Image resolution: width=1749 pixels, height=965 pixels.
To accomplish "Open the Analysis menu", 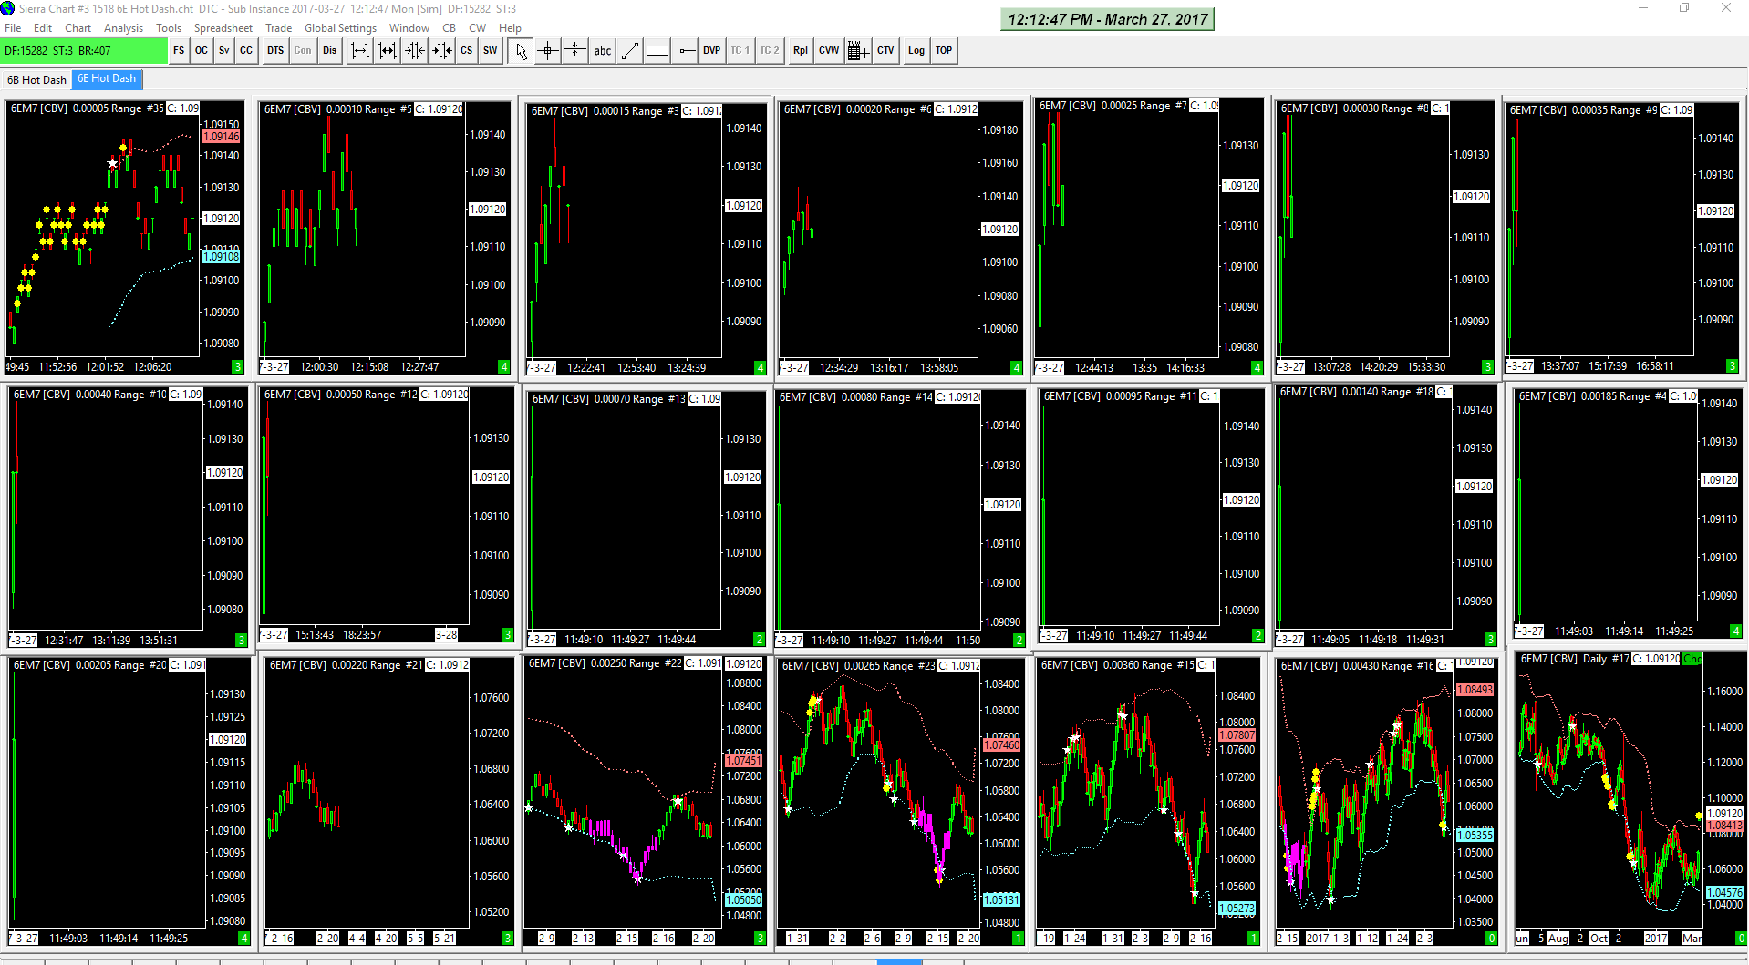I will [123, 28].
